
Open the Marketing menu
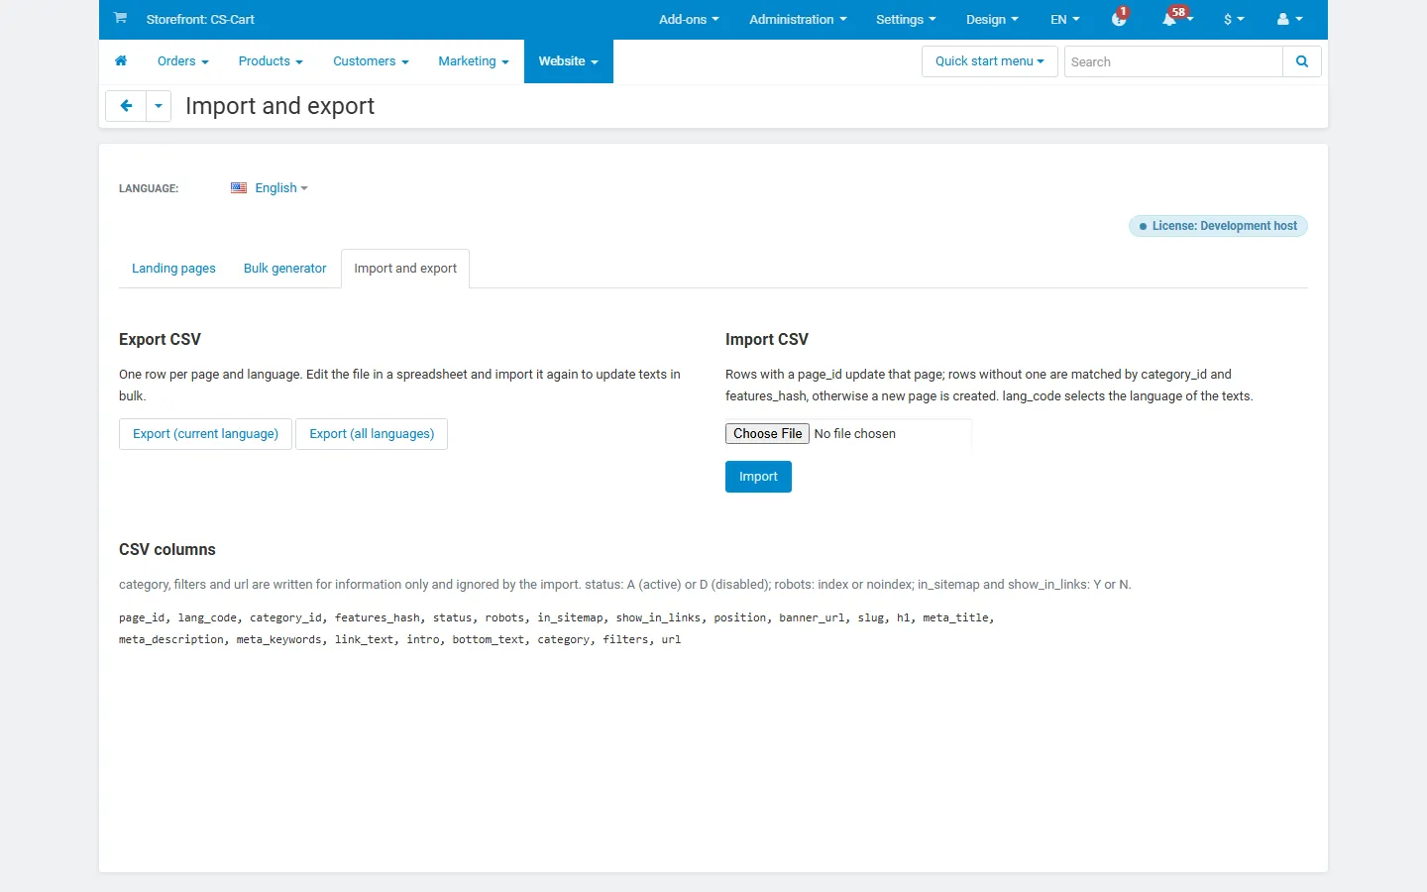(x=474, y=61)
